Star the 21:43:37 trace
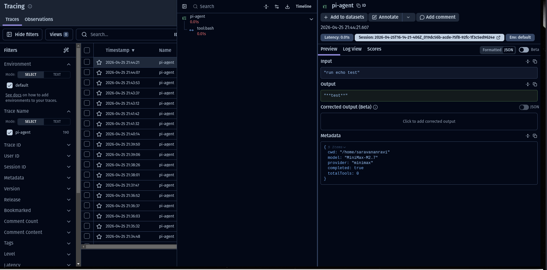This screenshot has width=547, height=270. 99,93
